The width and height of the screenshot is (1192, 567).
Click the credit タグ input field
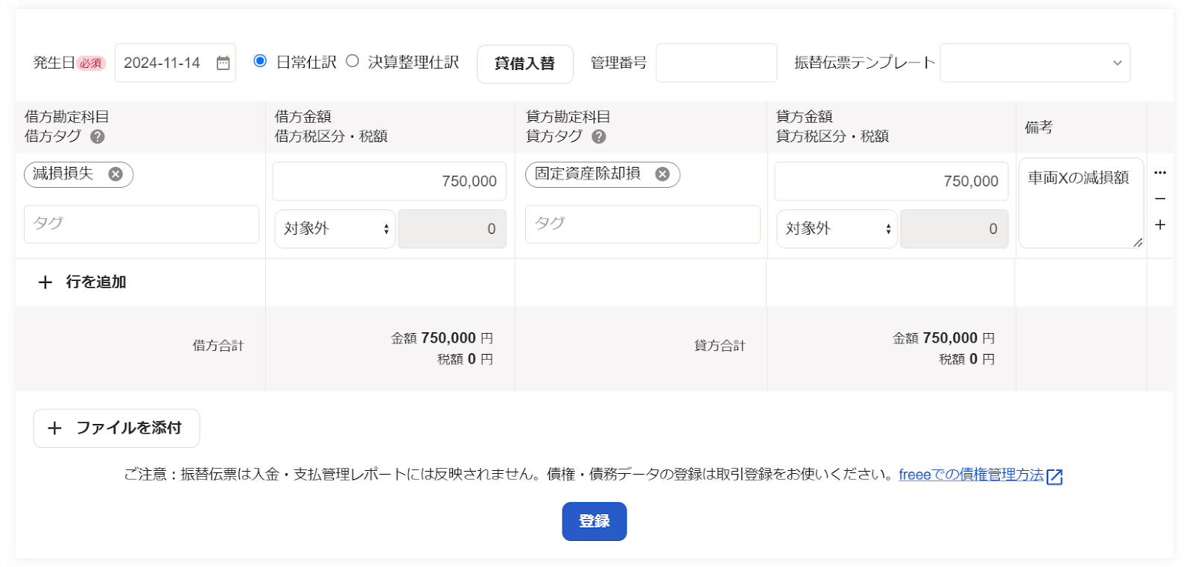pos(643,224)
